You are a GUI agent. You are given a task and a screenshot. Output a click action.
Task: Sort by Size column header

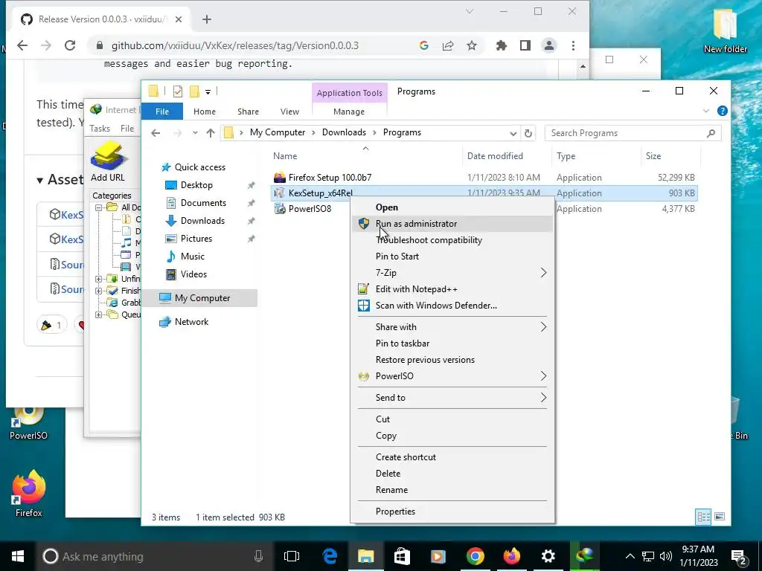653,156
